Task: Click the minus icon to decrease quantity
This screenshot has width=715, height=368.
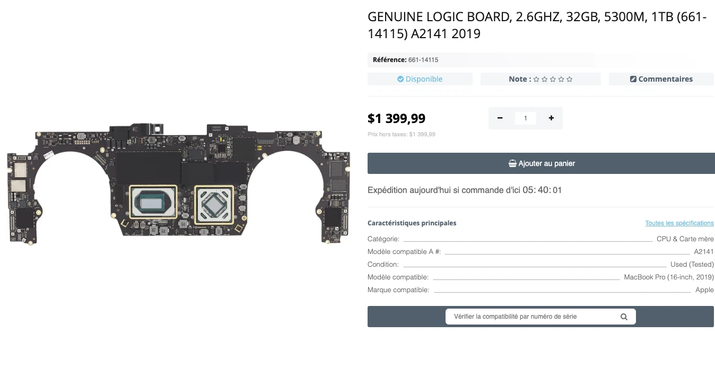Action: tap(500, 118)
